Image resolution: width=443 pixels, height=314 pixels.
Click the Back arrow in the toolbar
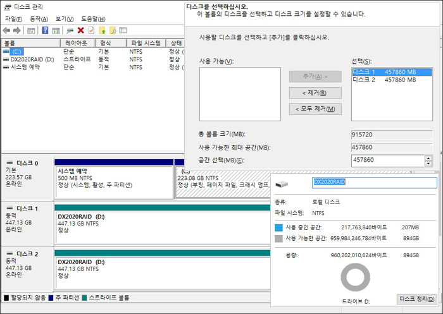pos(6,30)
